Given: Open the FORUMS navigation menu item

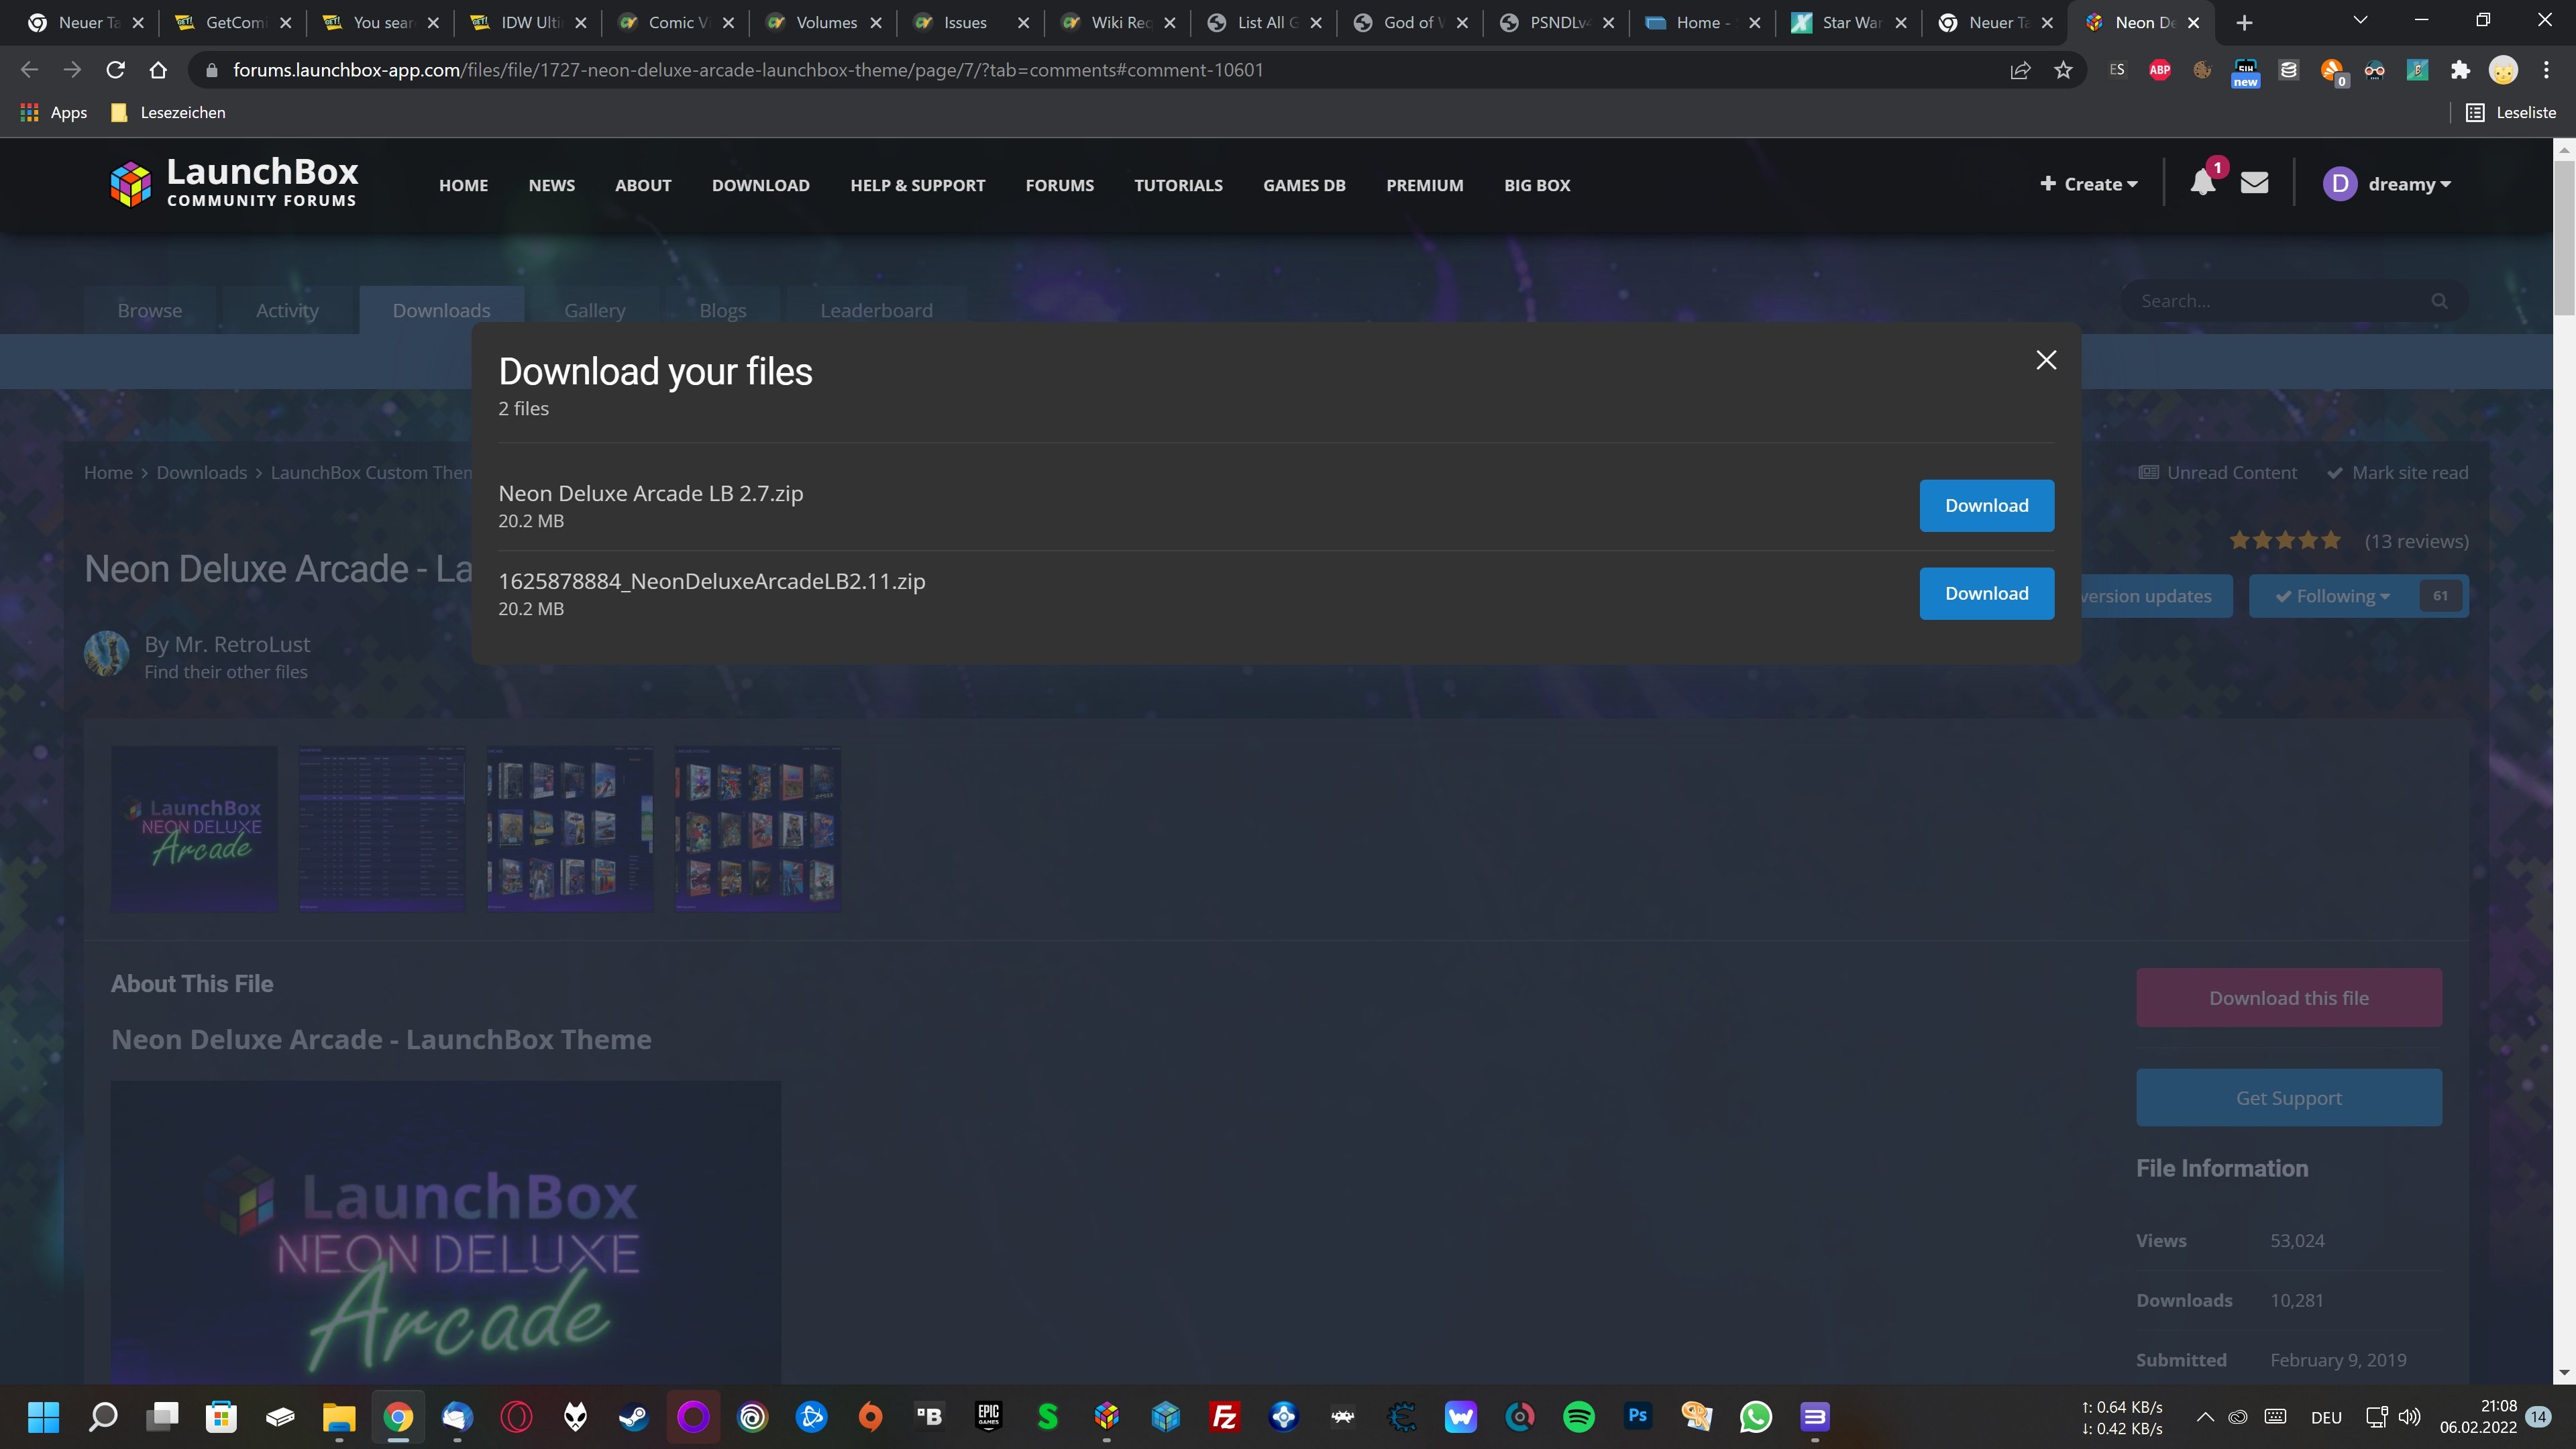Looking at the screenshot, I should point(1059,185).
